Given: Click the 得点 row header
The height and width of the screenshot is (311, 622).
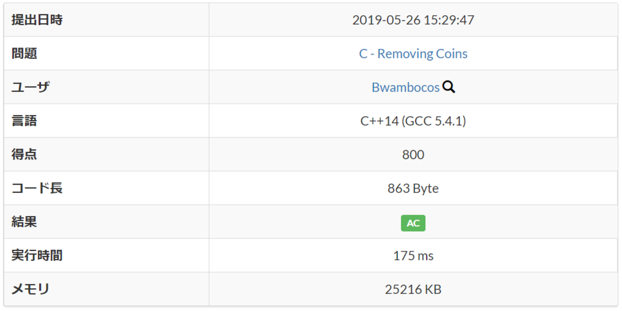Looking at the screenshot, I should (x=24, y=155).
